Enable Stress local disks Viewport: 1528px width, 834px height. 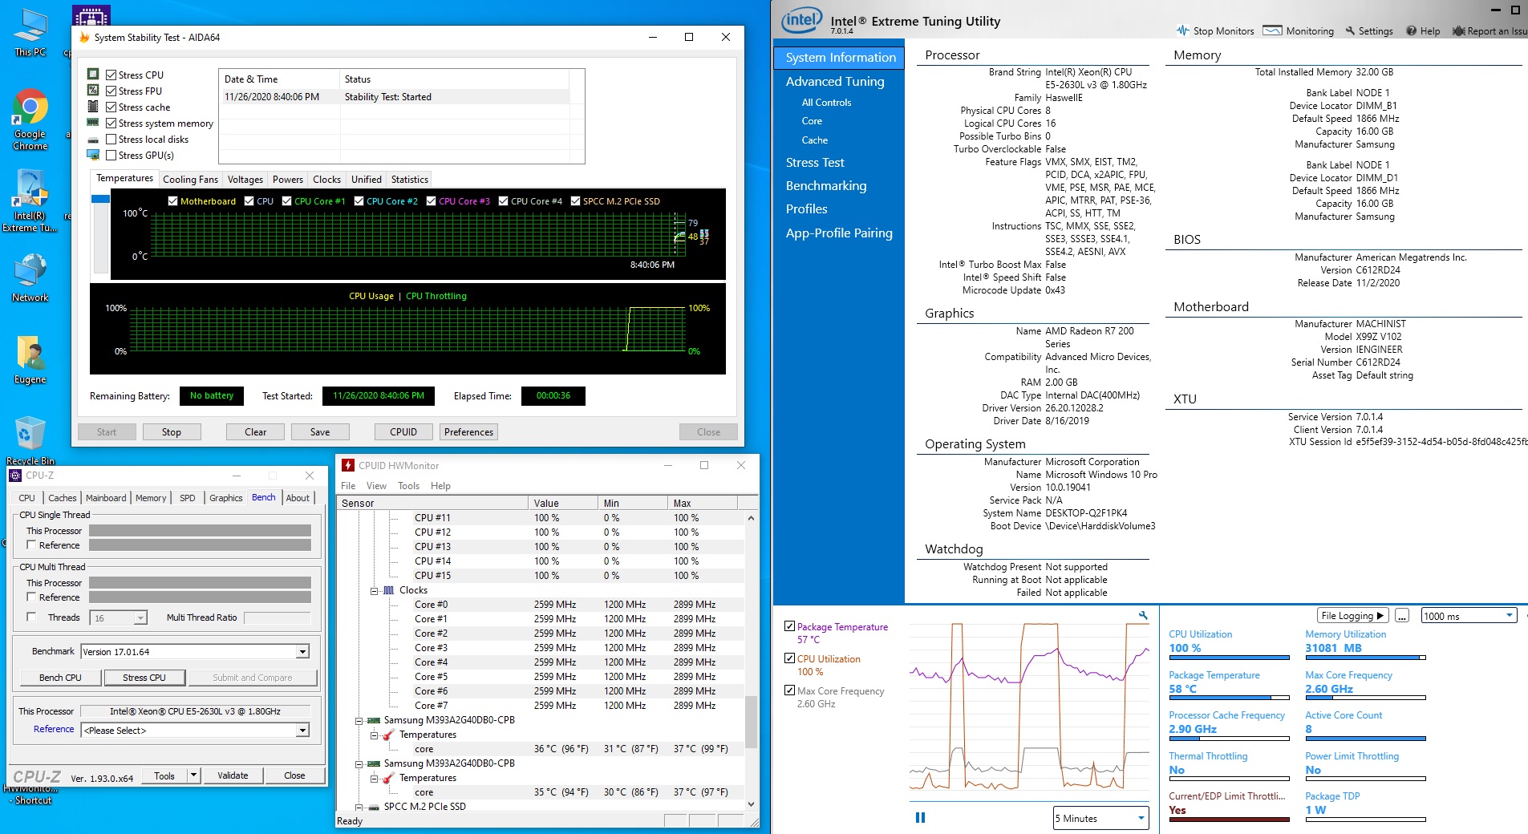click(111, 139)
